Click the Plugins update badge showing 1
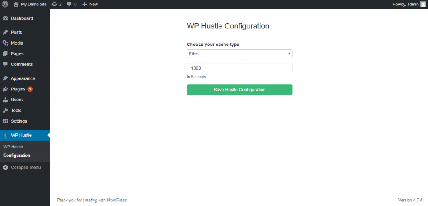The image size is (428, 206). (x=30, y=89)
